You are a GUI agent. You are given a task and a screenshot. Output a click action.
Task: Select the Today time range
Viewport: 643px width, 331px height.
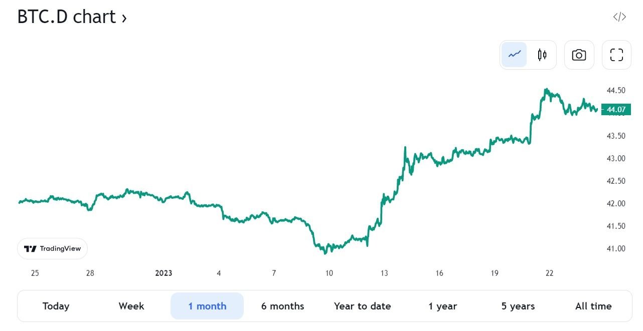(56, 306)
